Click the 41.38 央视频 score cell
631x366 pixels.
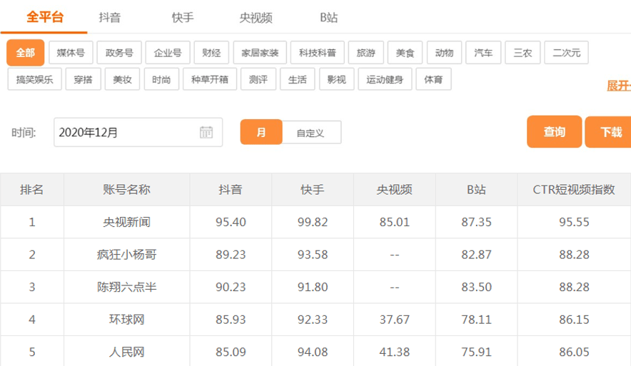(x=394, y=352)
